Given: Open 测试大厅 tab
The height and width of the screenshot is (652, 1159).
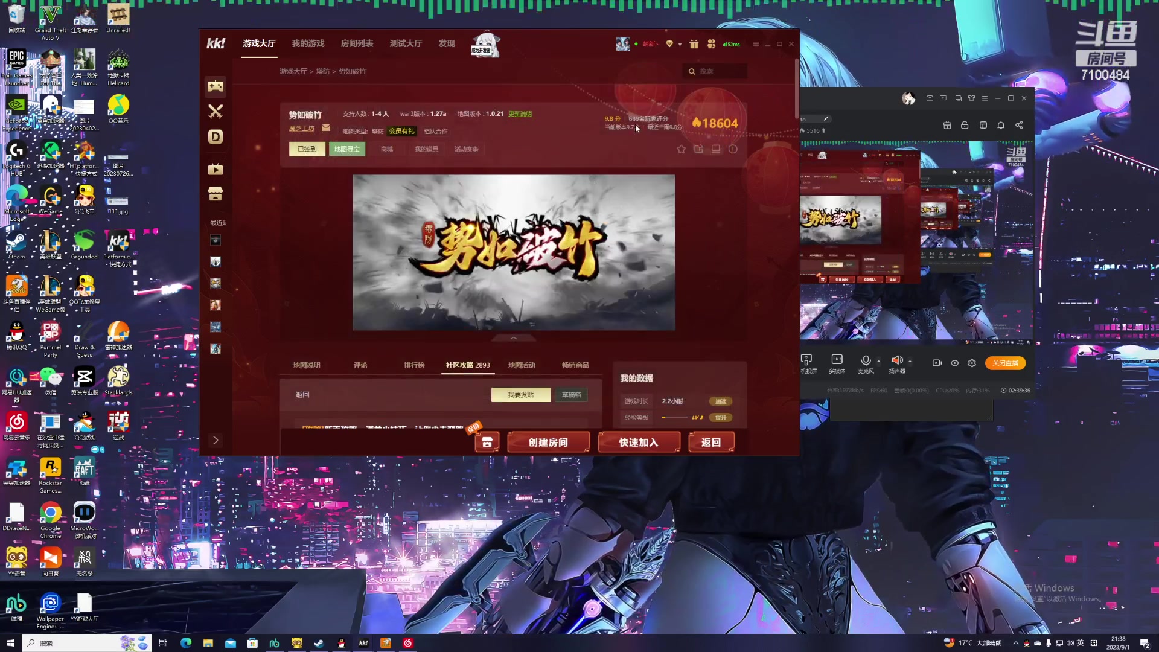Looking at the screenshot, I should (406, 43).
